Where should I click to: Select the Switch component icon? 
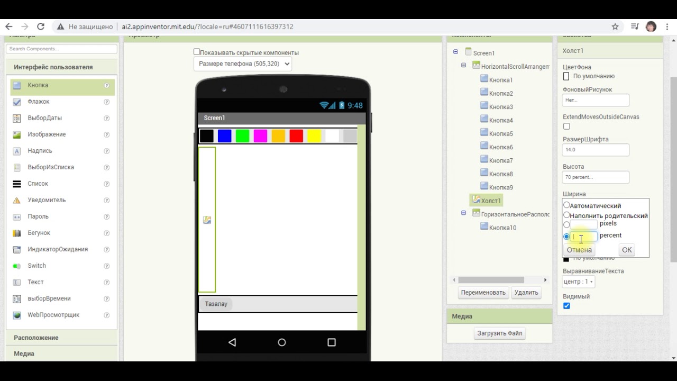(17, 266)
